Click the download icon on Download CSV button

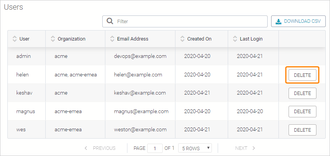278,21
